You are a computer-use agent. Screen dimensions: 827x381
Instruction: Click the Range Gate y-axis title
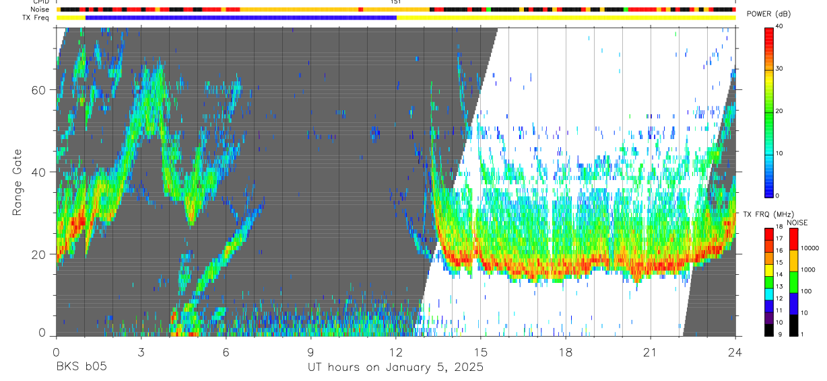point(17,182)
